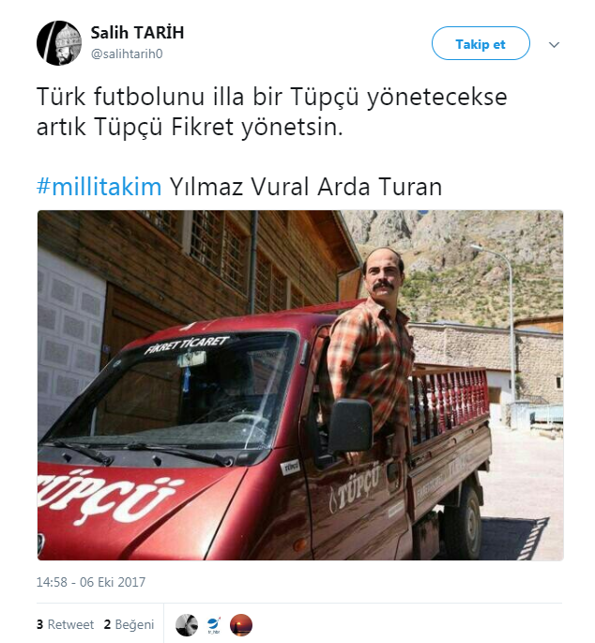
Task: Click Salih TARİH's profile avatar
Action: point(59,43)
